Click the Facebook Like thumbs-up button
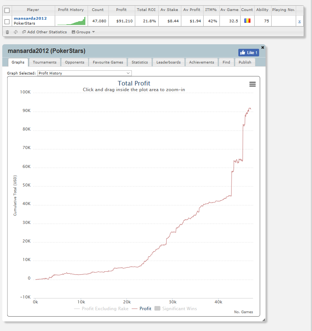Viewport: 312px width, 331px height. click(x=249, y=53)
